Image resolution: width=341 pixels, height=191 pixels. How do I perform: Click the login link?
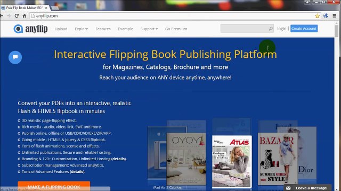[x=282, y=29]
